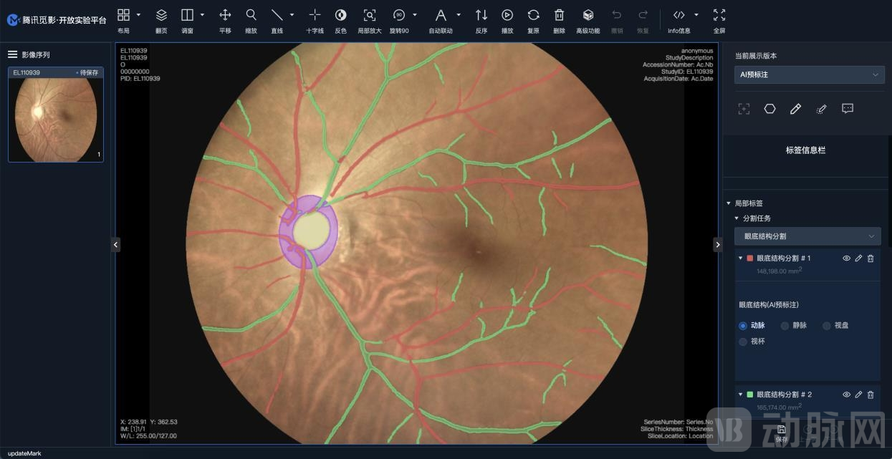Collapse the 局部标签 section
892x459 pixels.
729,203
